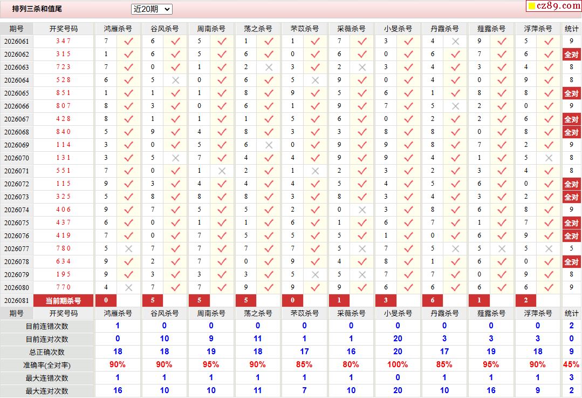Screen dimensions: 582x398
Task: Select the current 采薇杀号 red box showing 1
Action: pyautogui.click(x=339, y=300)
